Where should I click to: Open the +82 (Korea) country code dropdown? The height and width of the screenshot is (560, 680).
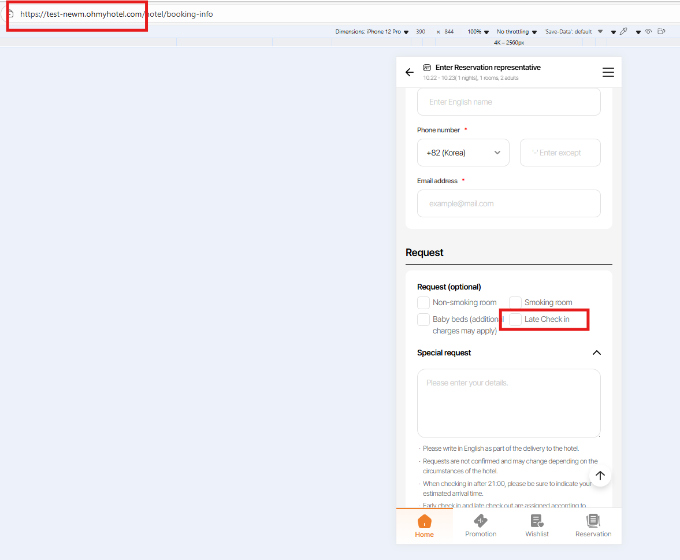[x=463, y=153]
